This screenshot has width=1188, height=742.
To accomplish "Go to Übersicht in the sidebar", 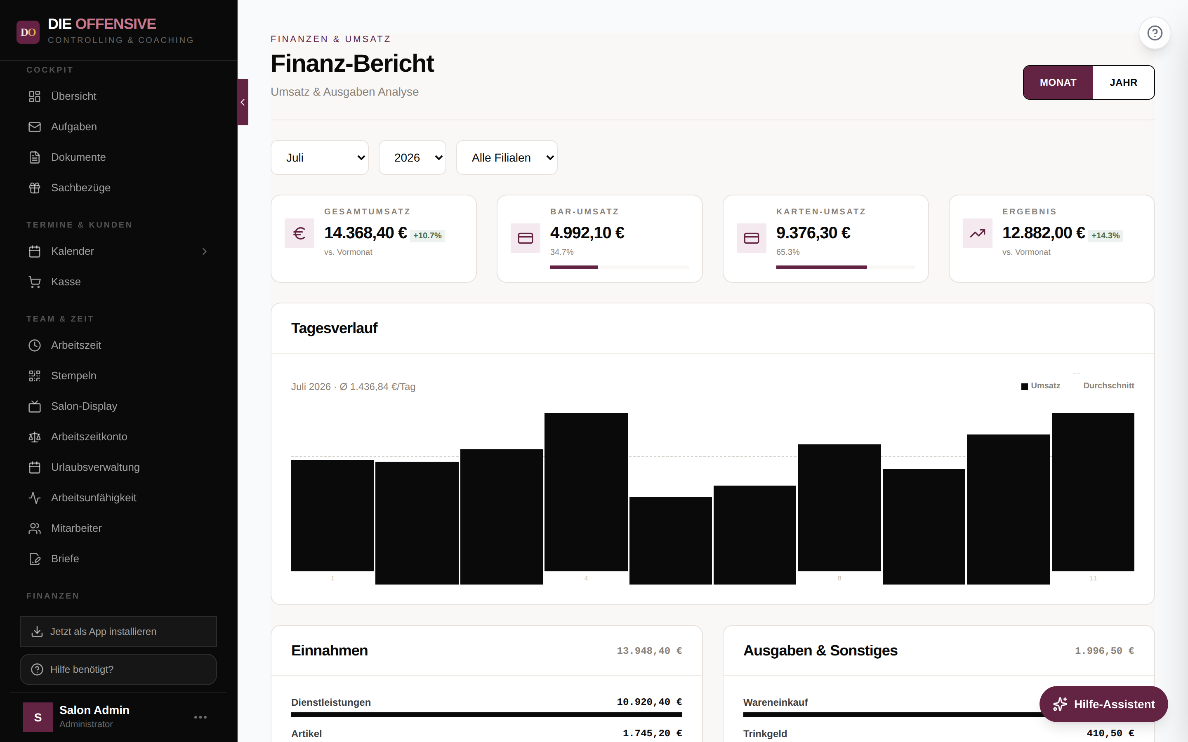I will pos(118,96).
